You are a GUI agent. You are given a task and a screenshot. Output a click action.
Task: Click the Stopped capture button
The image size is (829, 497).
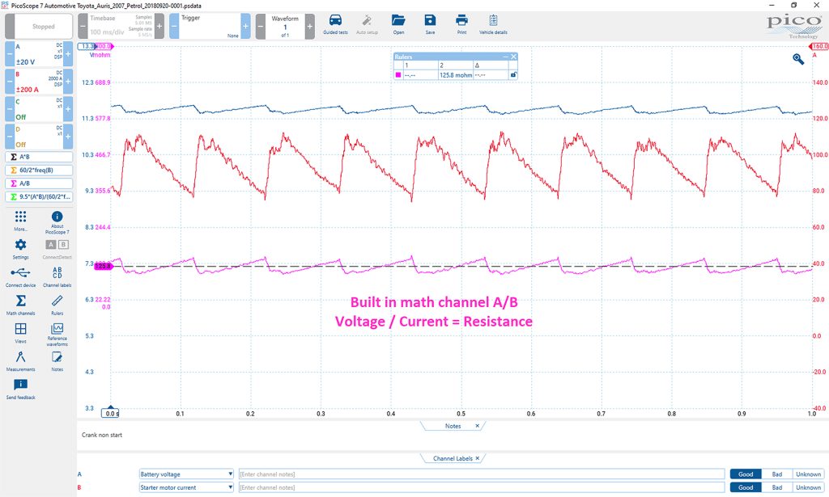click(44, 27)
